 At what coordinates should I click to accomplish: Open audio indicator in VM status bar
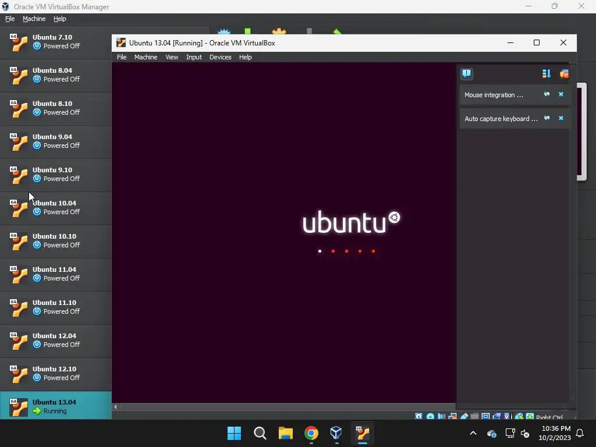(441, 416)
